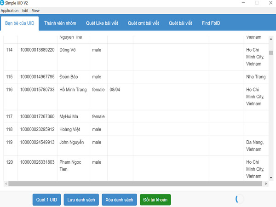This screenshot has width=276, height=207.
Task: Click the name Hoàng Việt
Action: (x=70, y=129)
